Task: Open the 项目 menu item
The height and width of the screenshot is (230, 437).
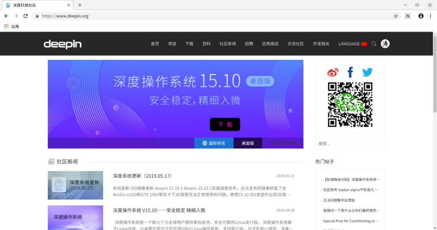Action: click(x=172, y=44)
